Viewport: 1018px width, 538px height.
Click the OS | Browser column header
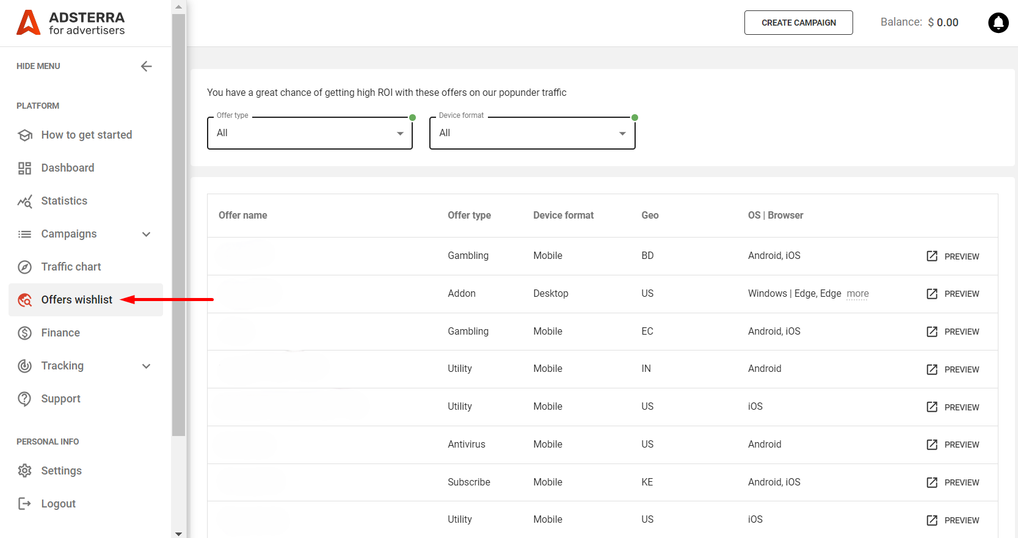[776, 216]
